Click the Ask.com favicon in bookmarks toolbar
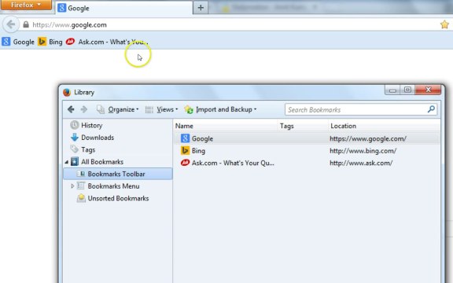Viewport: 453px width, 283px height. (x=70, y=42)
